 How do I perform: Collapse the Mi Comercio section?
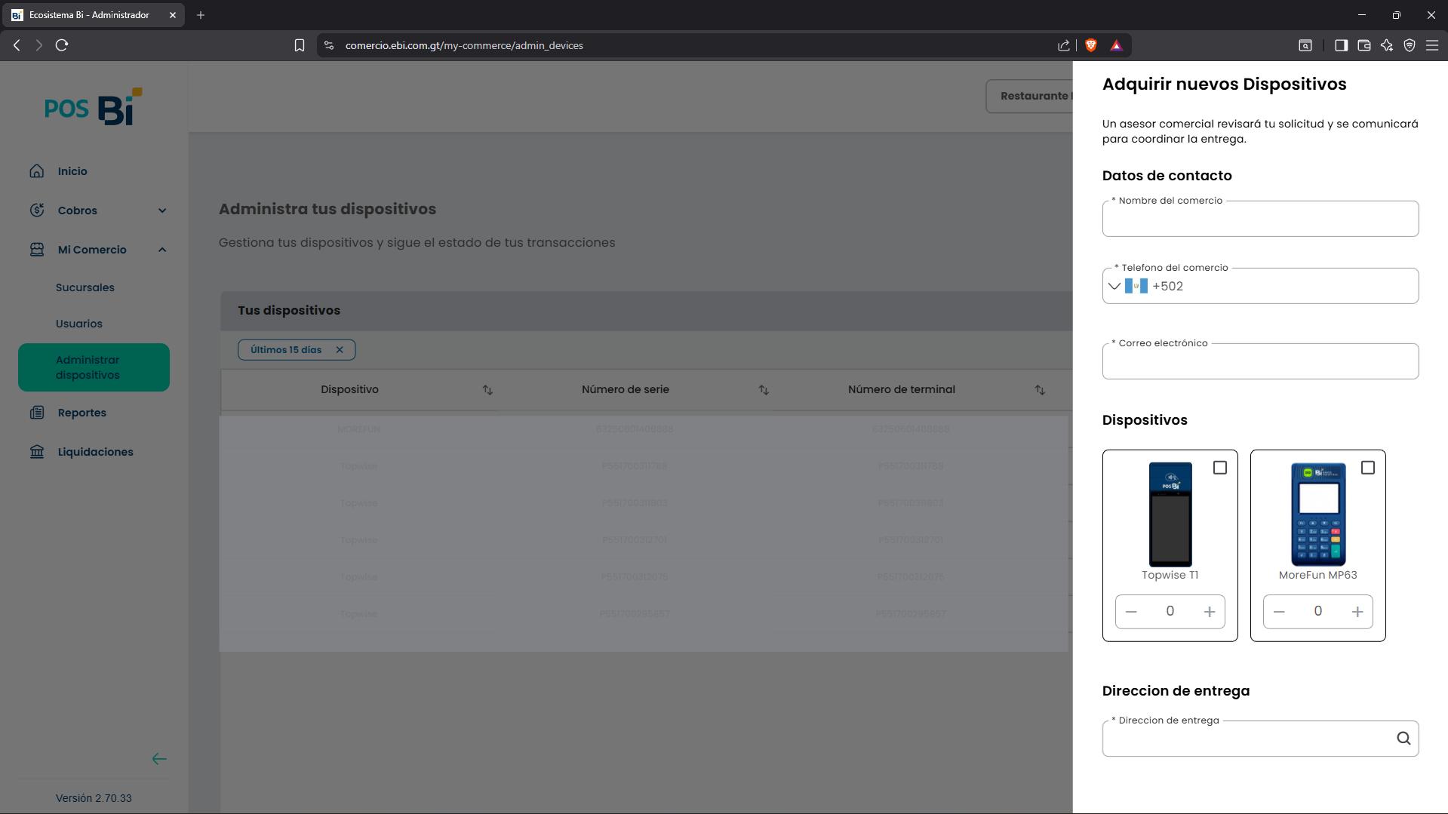pyautogui.click(x=161, y=250)
